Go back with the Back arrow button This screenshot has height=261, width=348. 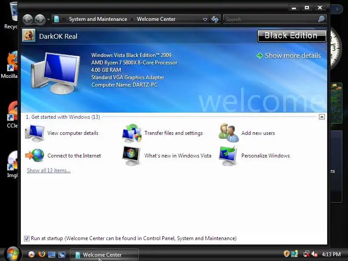click(x=28, y=19)
